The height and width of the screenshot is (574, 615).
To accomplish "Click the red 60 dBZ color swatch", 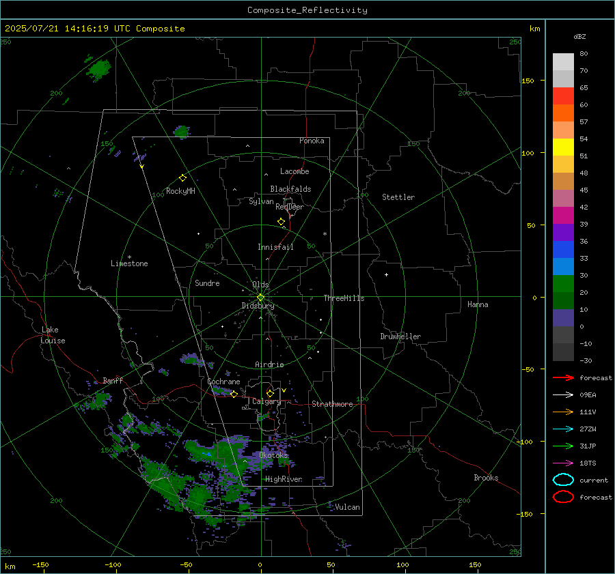I will (563, 96).
